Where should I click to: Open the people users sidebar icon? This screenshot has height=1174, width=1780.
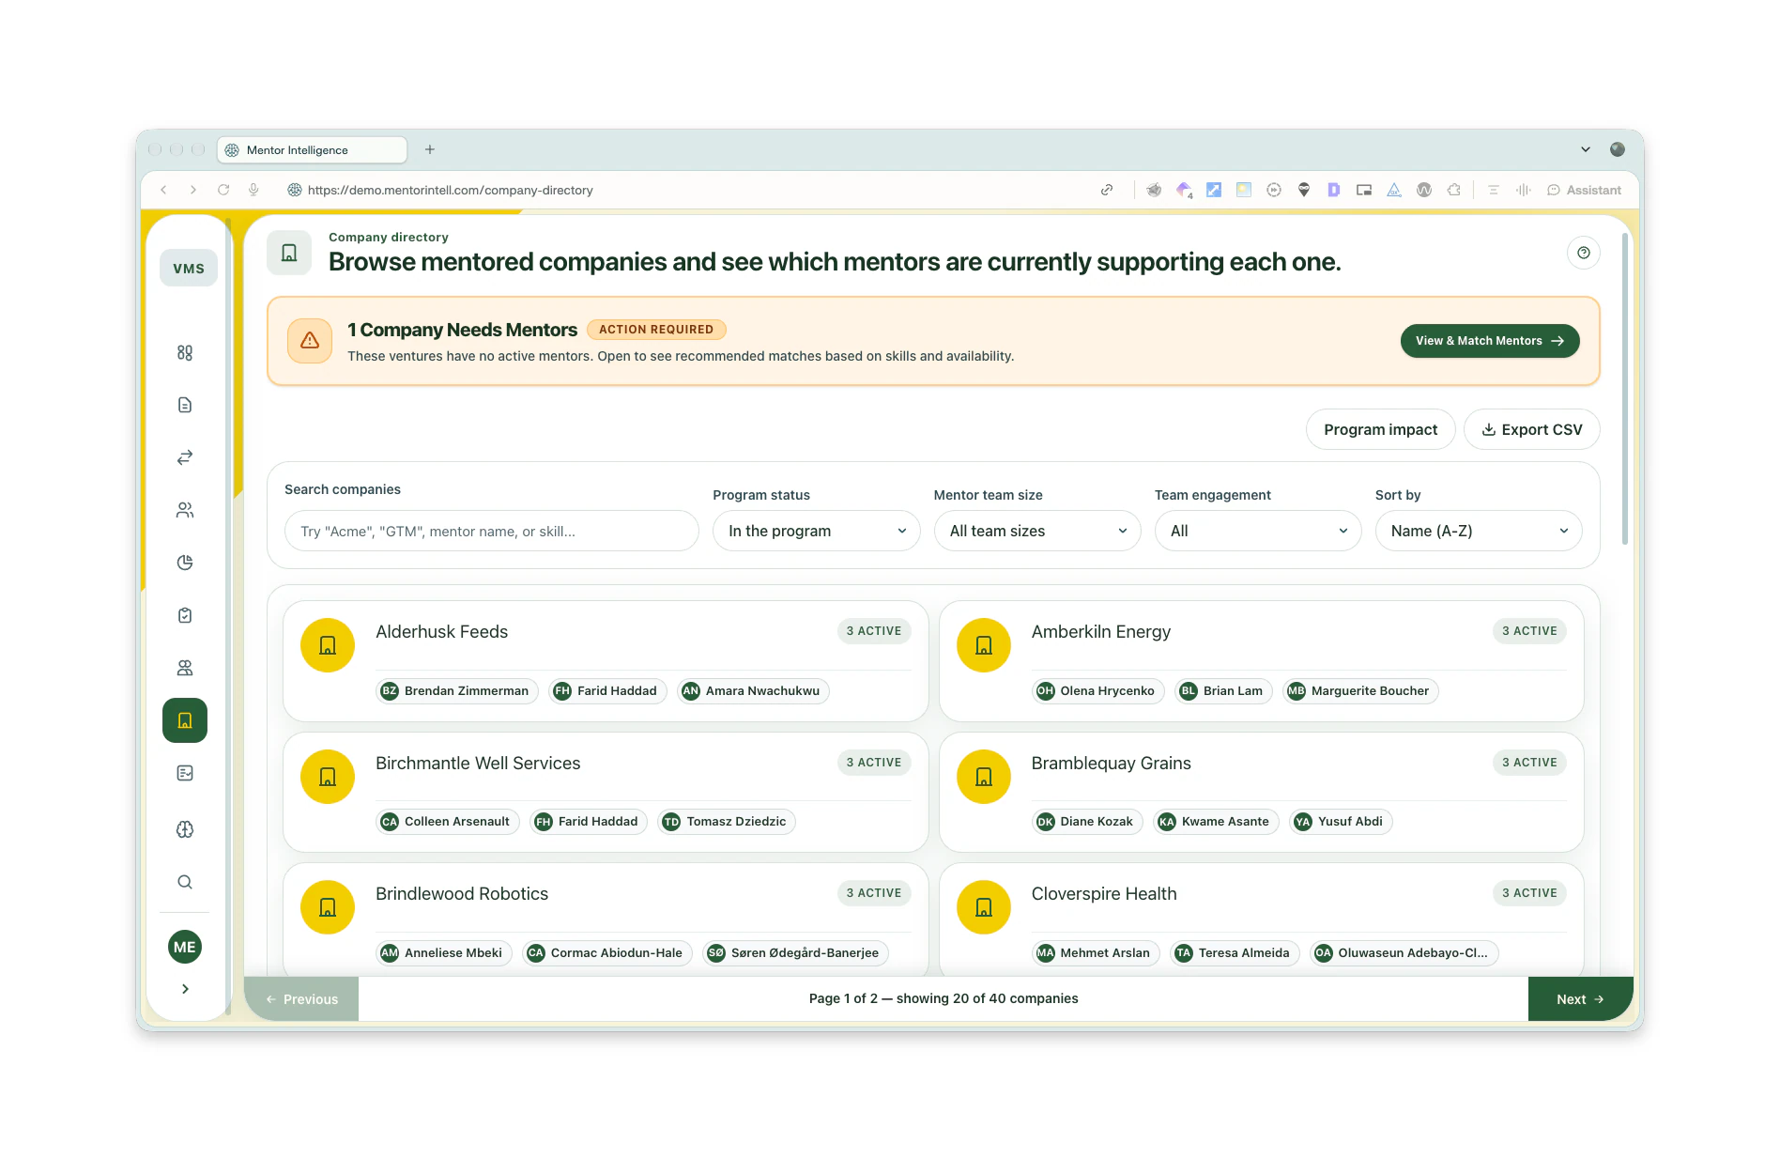tap(185, 510)
